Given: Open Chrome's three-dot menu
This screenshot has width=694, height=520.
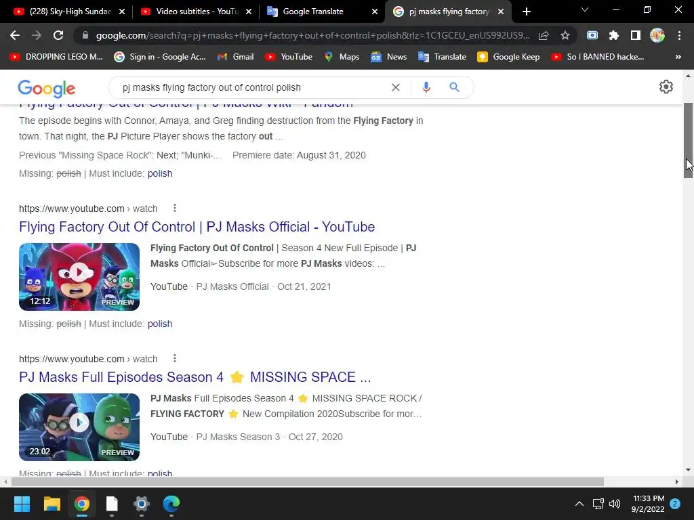Looking at the screenshot, I should [679, 35].
